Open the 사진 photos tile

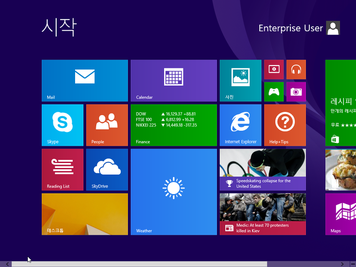click(x=240, y=81)
